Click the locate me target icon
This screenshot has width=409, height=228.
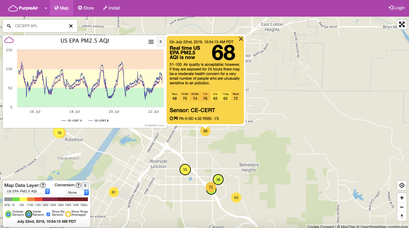[402, 185]
